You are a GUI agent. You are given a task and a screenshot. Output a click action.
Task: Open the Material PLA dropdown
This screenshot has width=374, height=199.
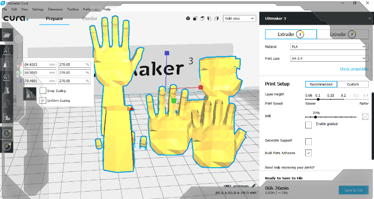coord(328,46)
